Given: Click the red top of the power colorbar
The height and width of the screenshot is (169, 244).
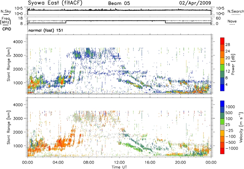Looking at the screenshot, I should 222,41.
